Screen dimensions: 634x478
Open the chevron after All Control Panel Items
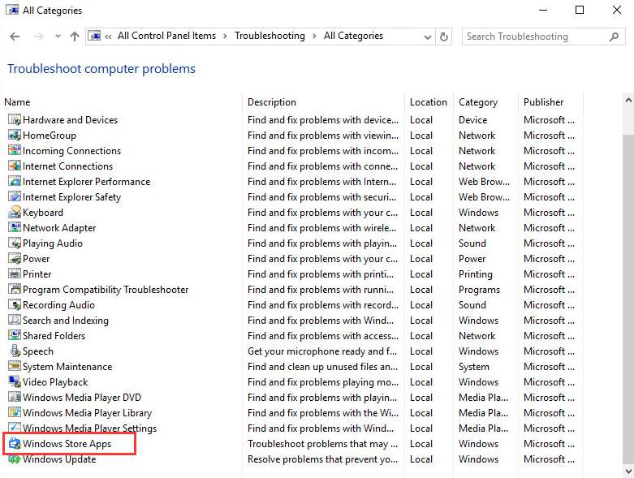[x=225, y=36]
